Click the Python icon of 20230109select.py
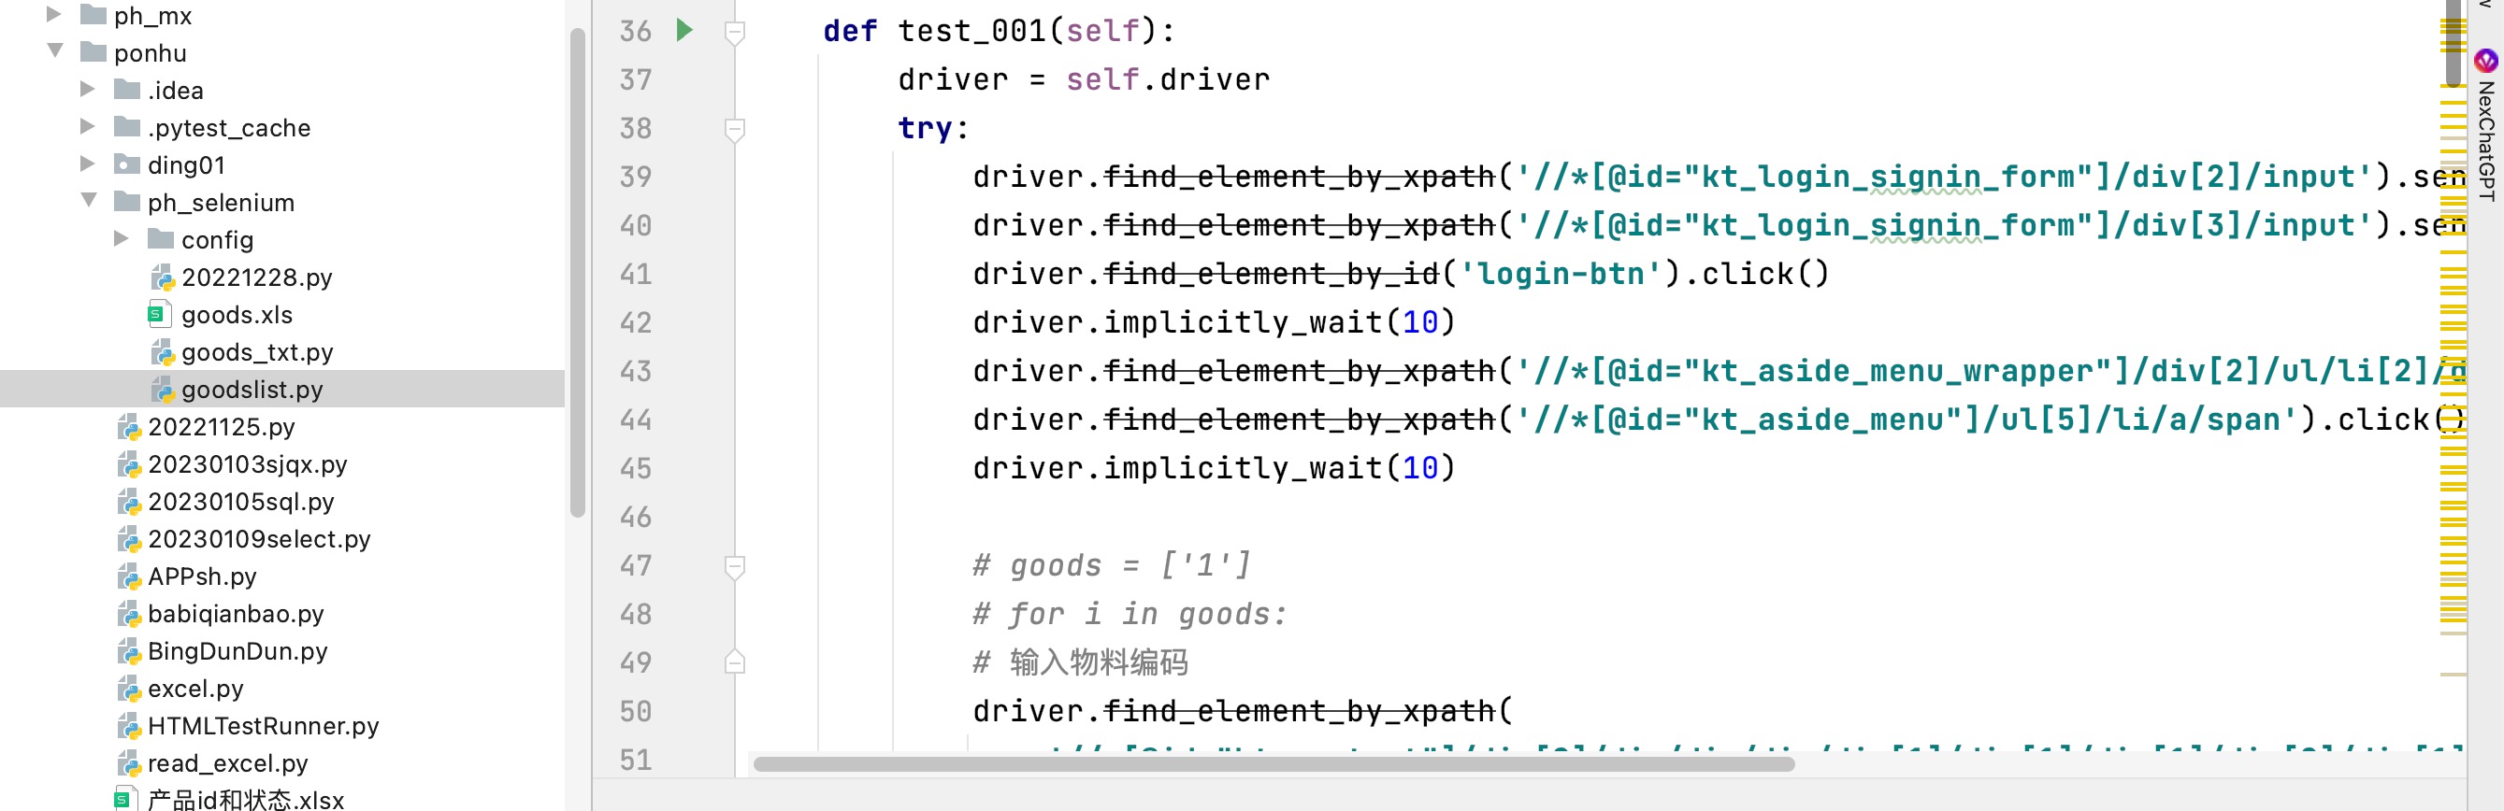This screenshot has height=811, width=2504. click(x=128, y=539)
